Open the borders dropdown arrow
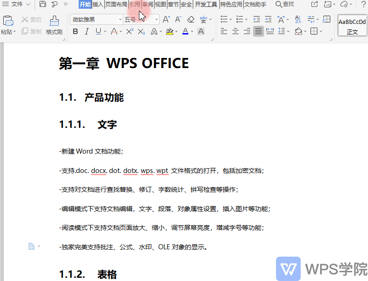 pyautogui.click(x=321, y=31)
